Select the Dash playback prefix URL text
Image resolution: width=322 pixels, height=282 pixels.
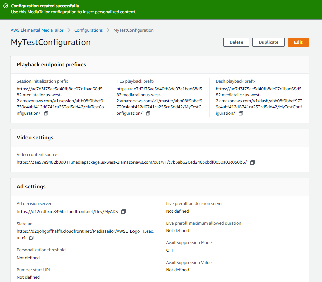click(x=259, y=101)
